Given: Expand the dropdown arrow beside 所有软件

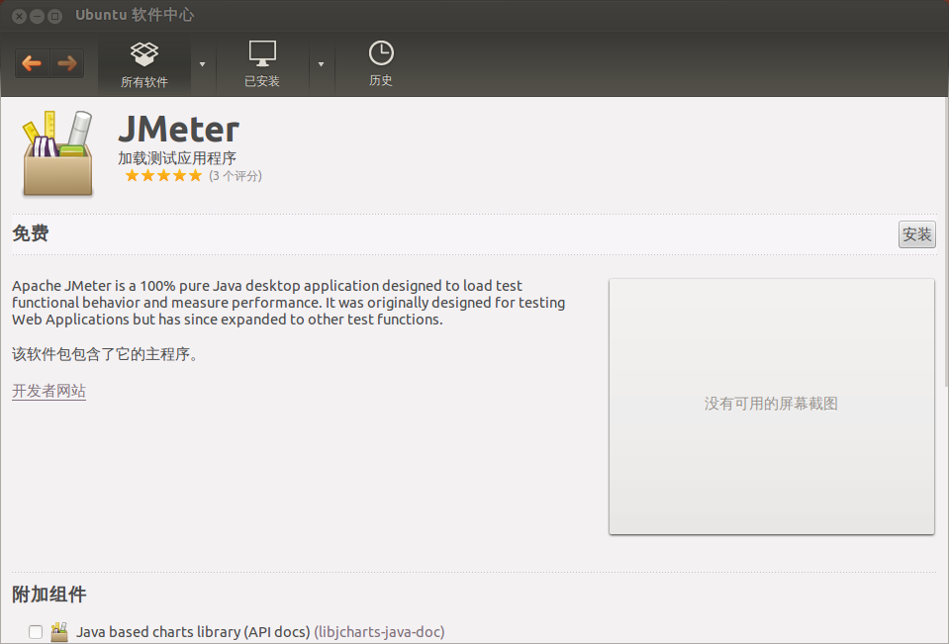Looking at the screenshot, I should 203,64.
